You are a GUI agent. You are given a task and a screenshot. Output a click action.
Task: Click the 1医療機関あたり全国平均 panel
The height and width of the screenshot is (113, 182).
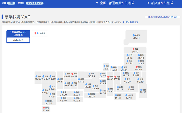18,37
